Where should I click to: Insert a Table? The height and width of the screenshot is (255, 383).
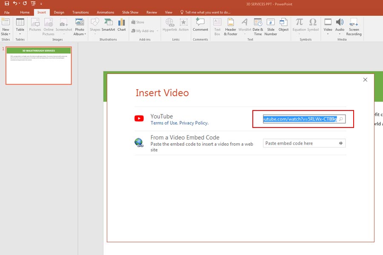[x=20, y=27]
